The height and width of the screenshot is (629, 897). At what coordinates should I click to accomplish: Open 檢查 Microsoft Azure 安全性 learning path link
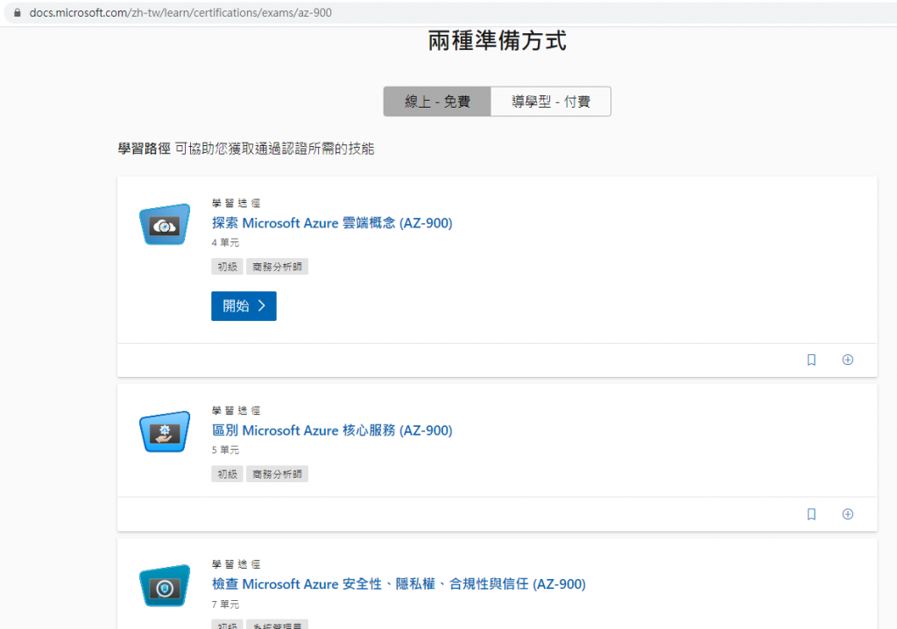399,584
